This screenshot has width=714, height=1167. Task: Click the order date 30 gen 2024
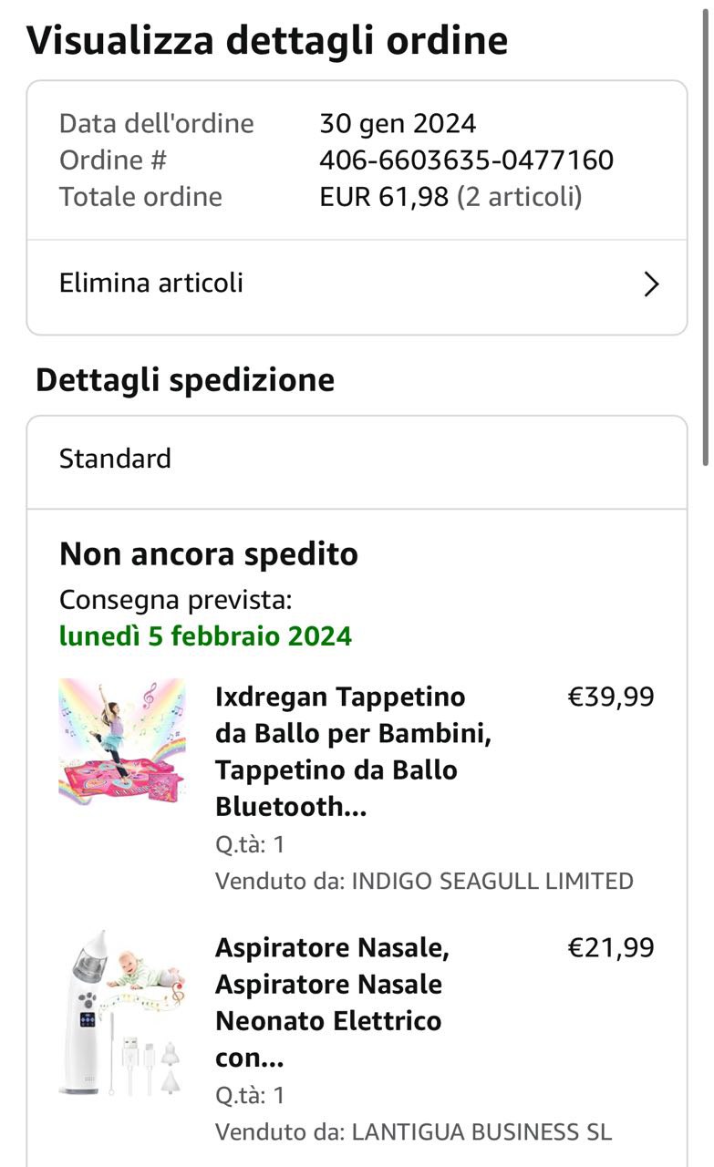[x=398, y=124]
